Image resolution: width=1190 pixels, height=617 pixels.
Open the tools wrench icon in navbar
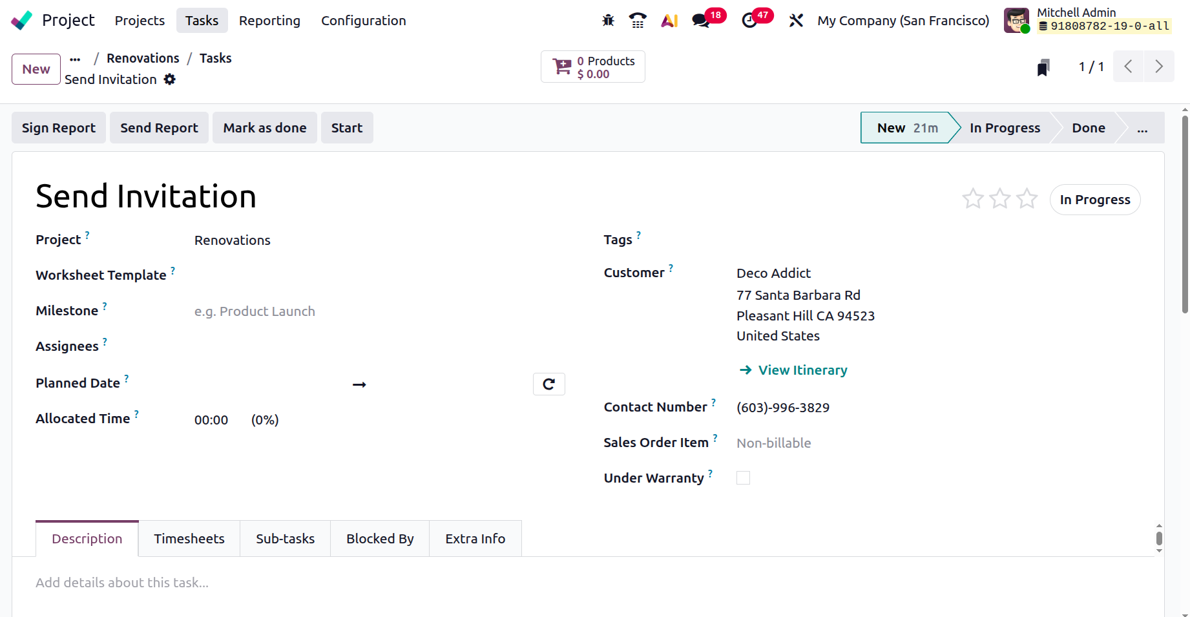point(796,21)
